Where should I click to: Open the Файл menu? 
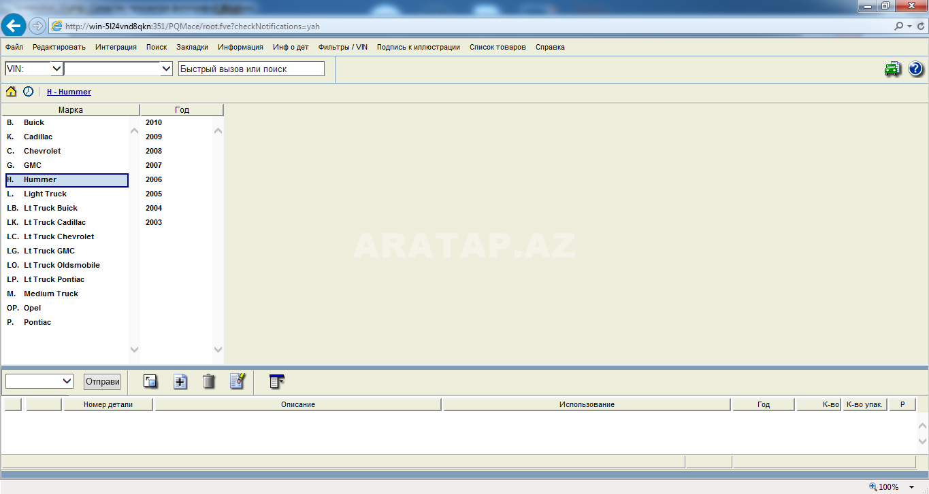[x=14, y=47]
